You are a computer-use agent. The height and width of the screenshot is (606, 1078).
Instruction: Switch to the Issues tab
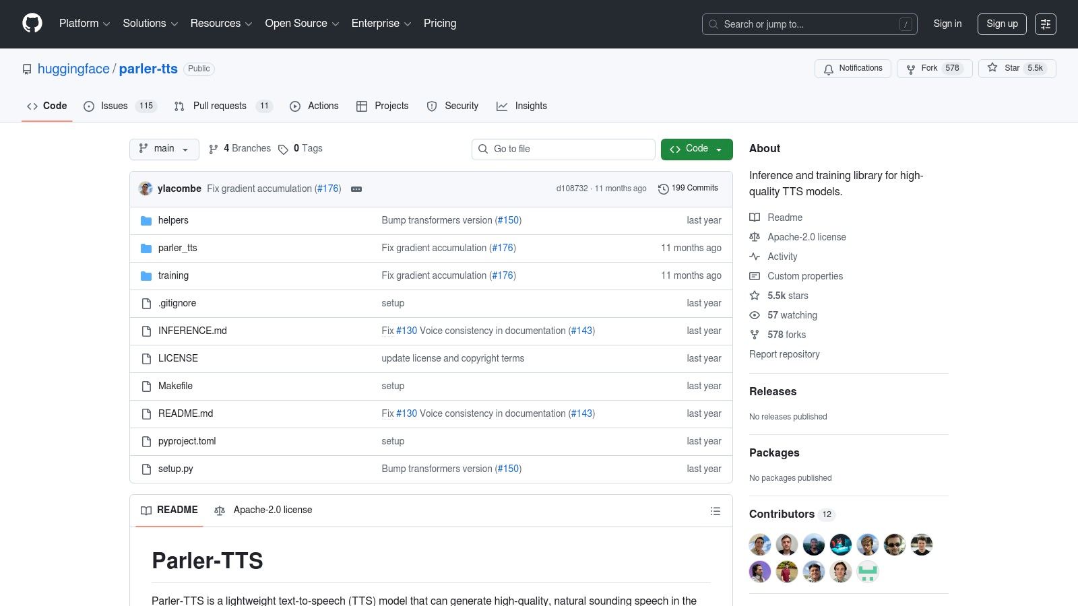113,106
